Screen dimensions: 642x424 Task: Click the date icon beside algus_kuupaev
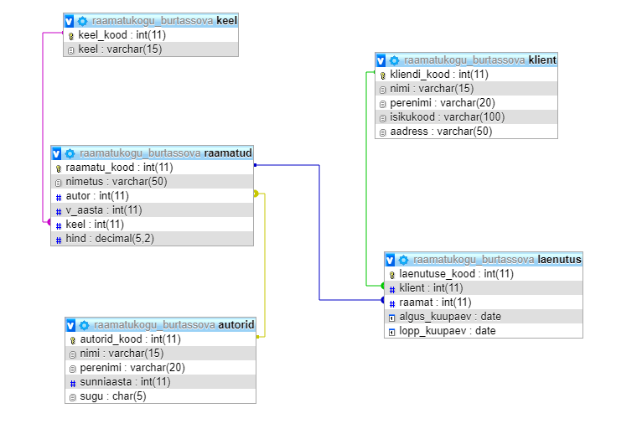391,317
